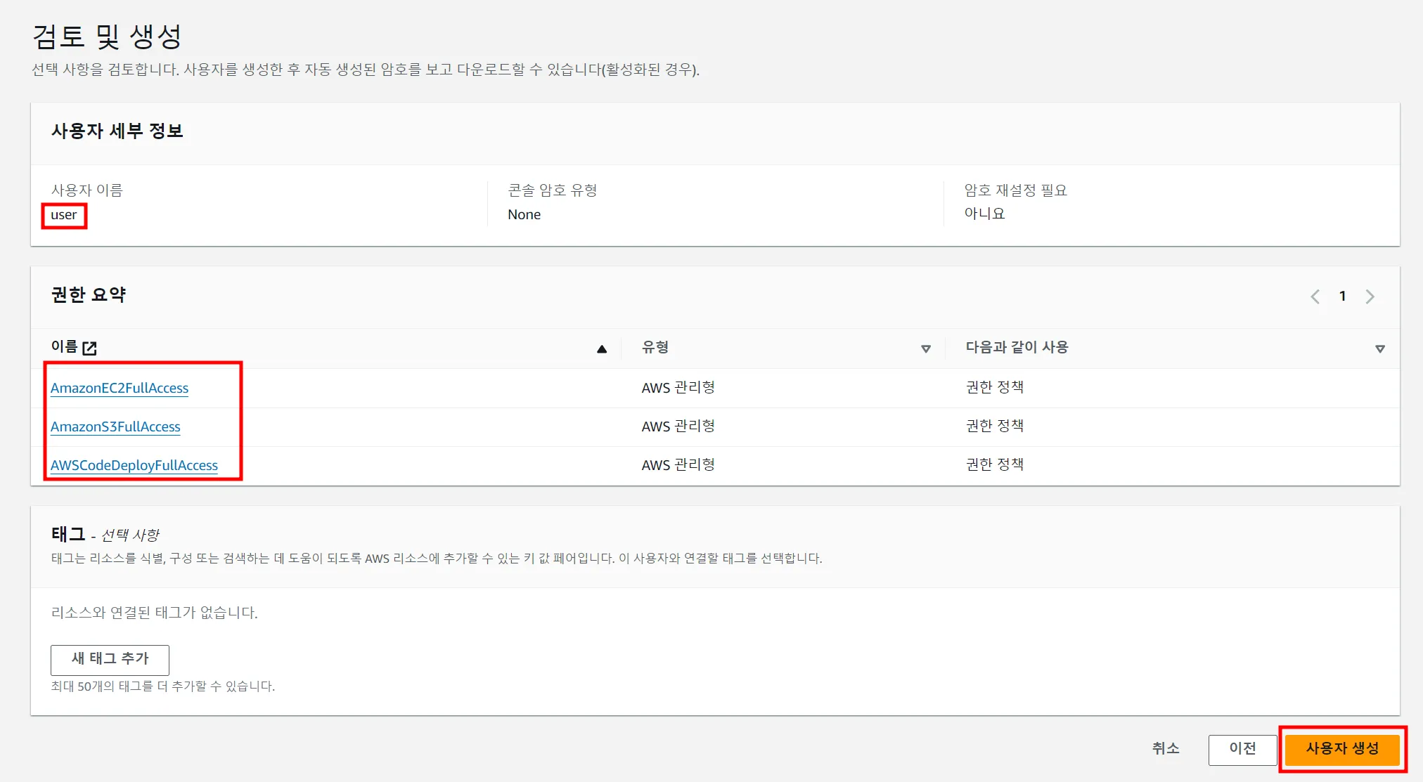Click '권한 정책' in the AmazonEC2FullAccess row
Screen dimensions: 1423x782
point(994,387)
